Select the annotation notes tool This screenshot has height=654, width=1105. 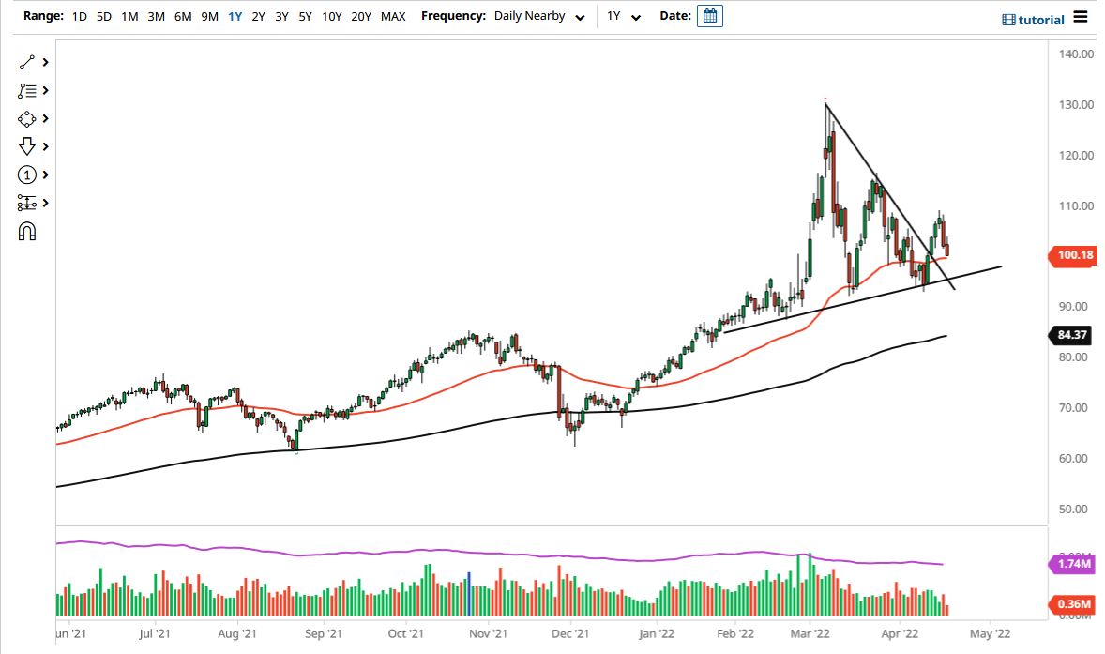(27, 90)
